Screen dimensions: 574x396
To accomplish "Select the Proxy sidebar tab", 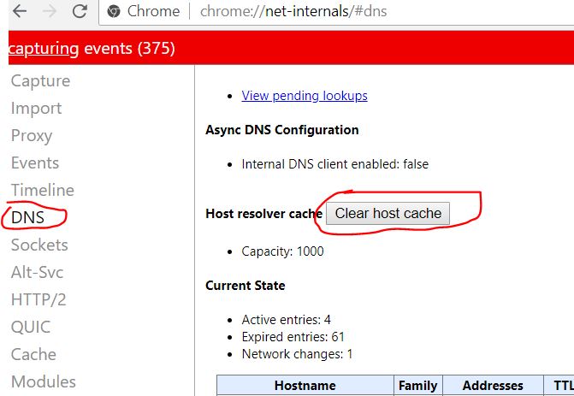I will [x=32, y=136].
